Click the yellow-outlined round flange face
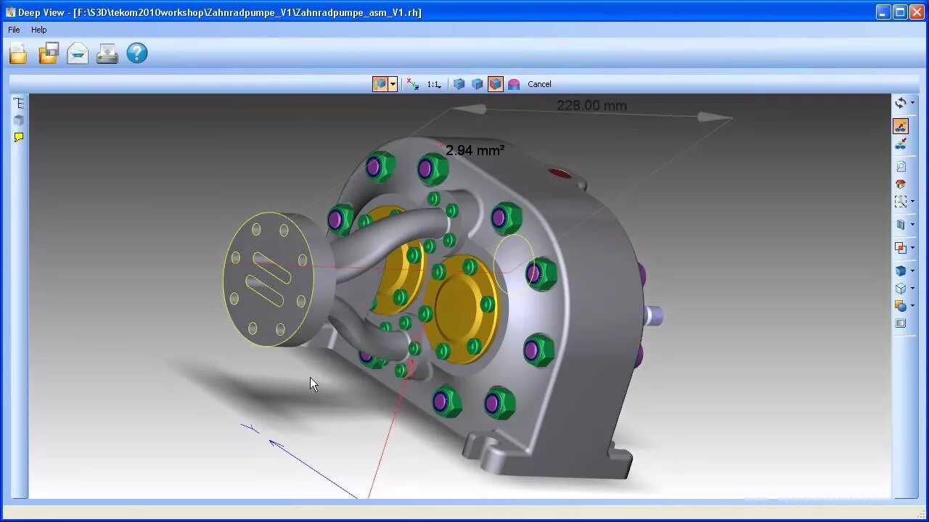This screenshot has height=522, width=929. click(269, 278)
